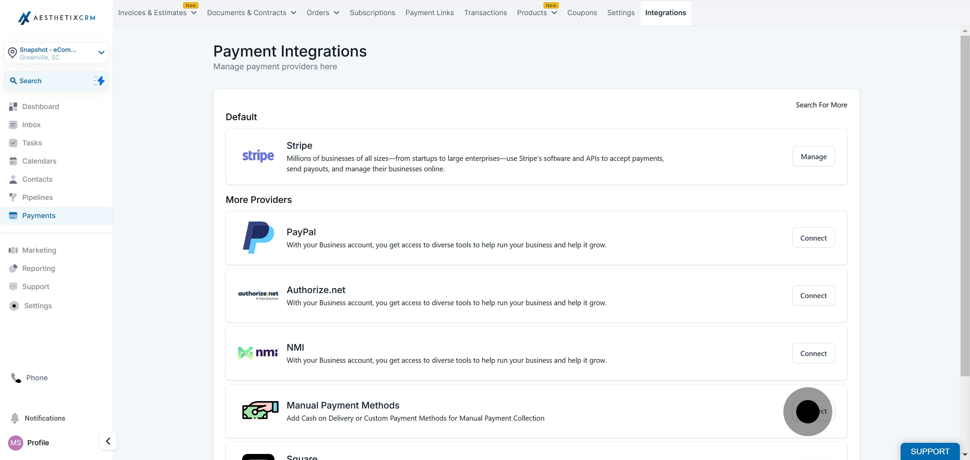Click Manage button for Stripe
The width and height of the screenshot is (970, 460).
(813, 156)
